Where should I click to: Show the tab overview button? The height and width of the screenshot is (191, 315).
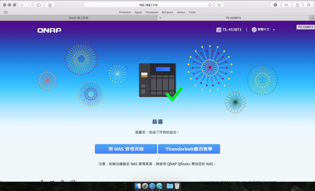coord(309,5)
